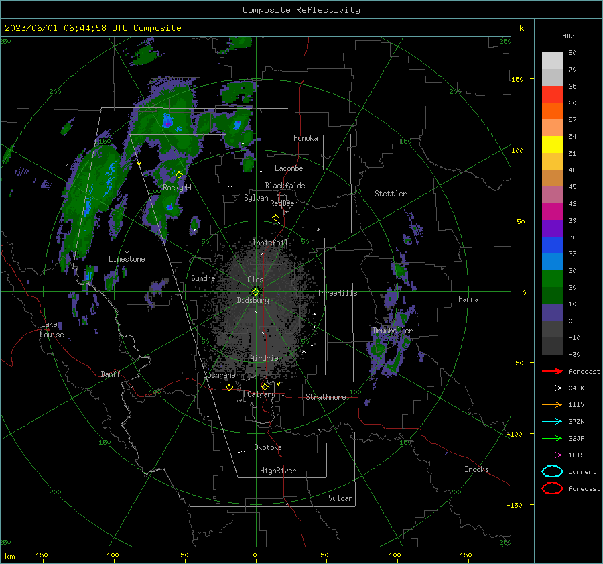Click the red forecast ellipse icon
Image resolution: width=603 pixels, height=564 pixels.
pos(552,488)
